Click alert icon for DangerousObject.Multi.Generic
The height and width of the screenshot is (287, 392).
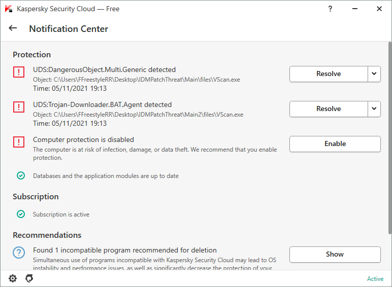click(x=19, y=72)
